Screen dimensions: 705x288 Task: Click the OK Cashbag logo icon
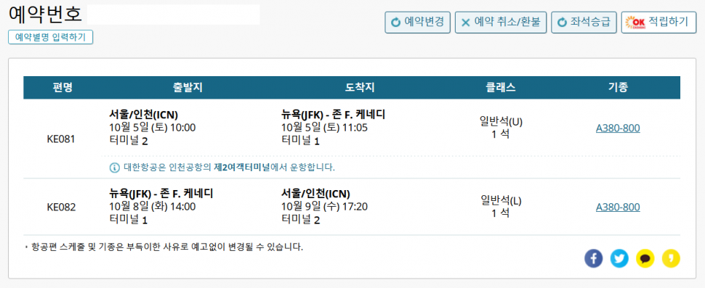click(636, 22)
